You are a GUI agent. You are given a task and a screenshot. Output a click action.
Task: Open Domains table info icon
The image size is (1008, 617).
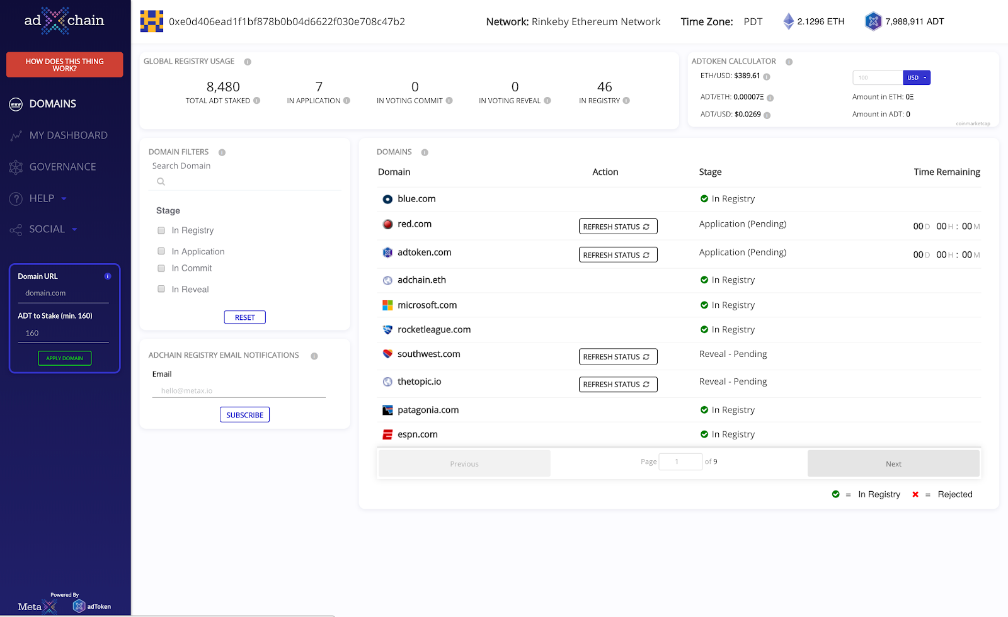click(425, 152)
